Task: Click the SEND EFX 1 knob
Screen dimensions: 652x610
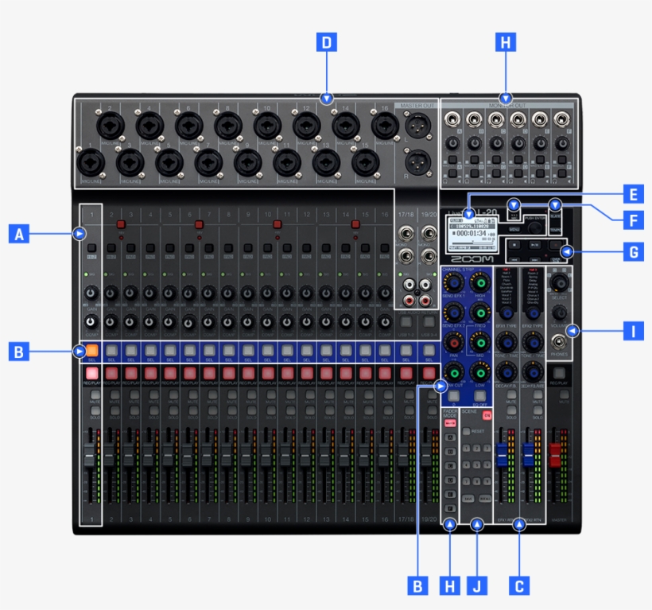Action: click(454, 283)
